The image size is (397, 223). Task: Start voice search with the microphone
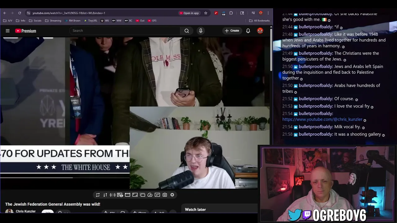[201, 31]
